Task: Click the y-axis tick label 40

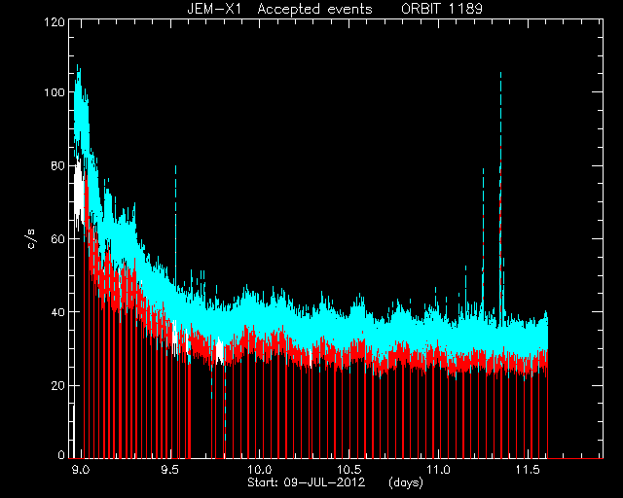Action: click(x=57, y=312)
